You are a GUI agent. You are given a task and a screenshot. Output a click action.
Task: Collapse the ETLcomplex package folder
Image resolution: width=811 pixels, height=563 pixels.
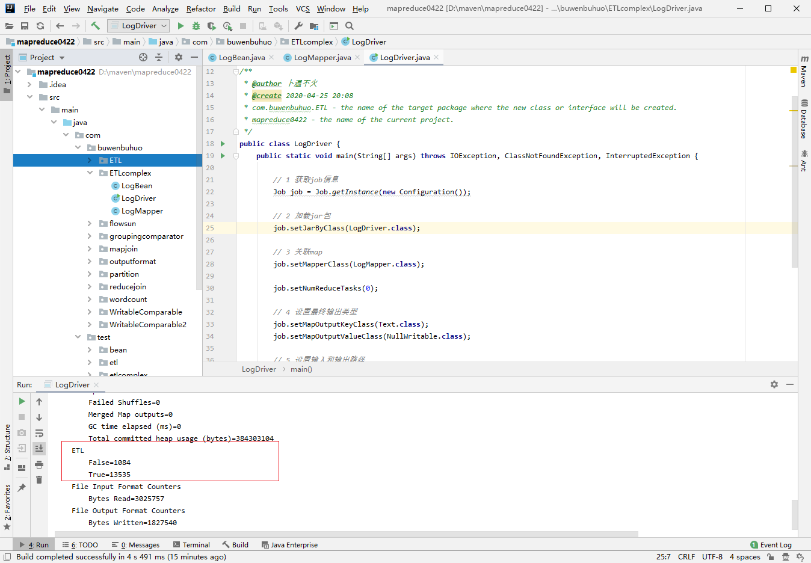pos(90,173)
